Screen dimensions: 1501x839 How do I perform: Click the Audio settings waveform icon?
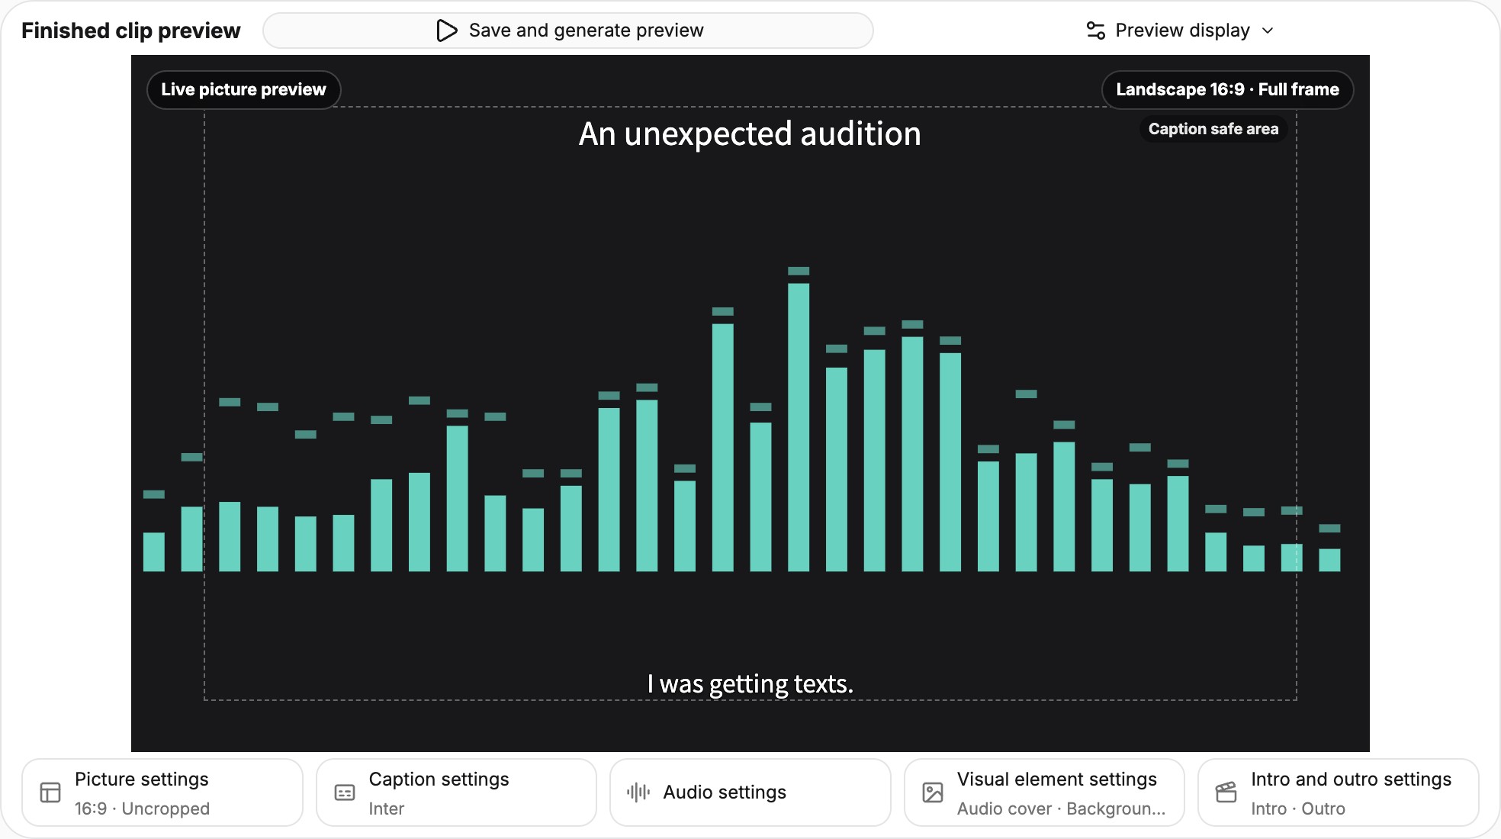[x=638, y=792]
